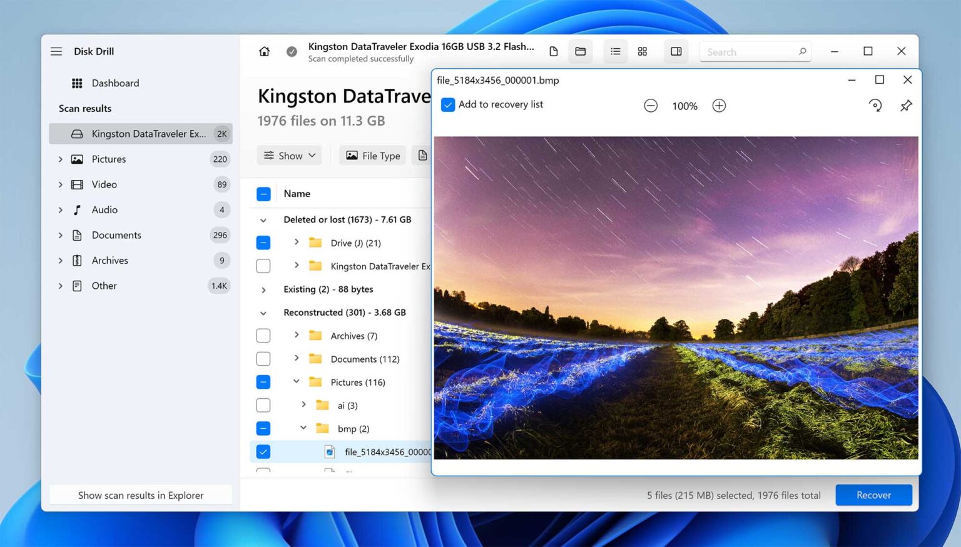Click the Recover button
Image resolution: width=961 pixels, height=547 pixels.
tap(873, 494)
